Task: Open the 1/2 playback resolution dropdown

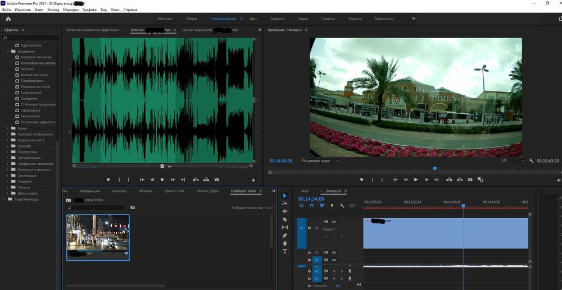Action: [510, 161]
